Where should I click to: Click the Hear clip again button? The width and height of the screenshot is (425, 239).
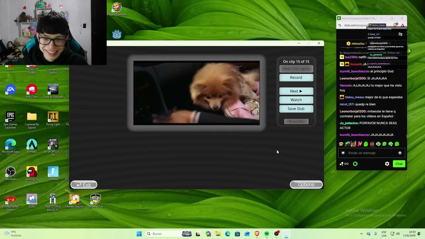[x=296, y=69]
